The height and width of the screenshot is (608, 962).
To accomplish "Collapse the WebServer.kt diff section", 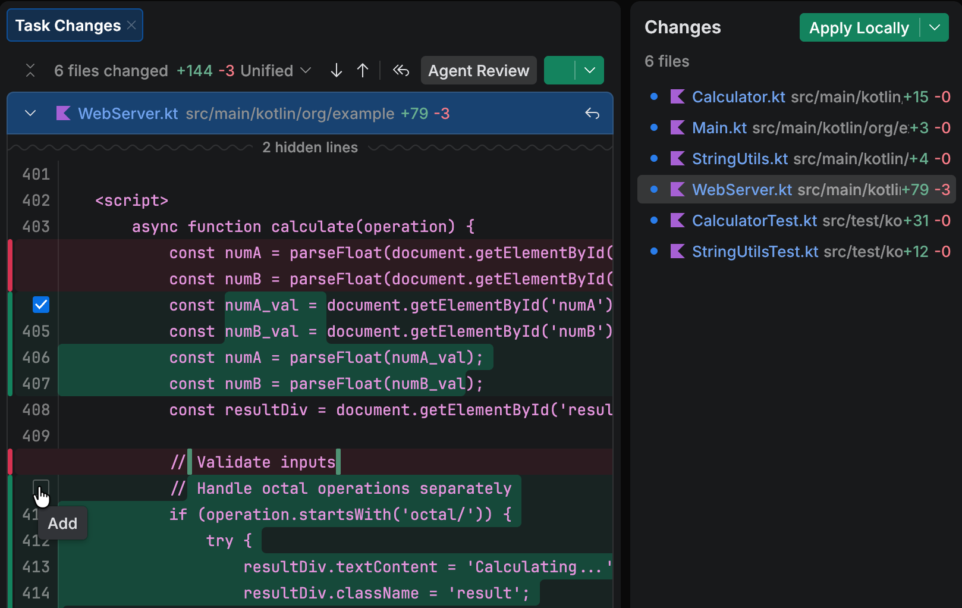I will click(30, 114).
